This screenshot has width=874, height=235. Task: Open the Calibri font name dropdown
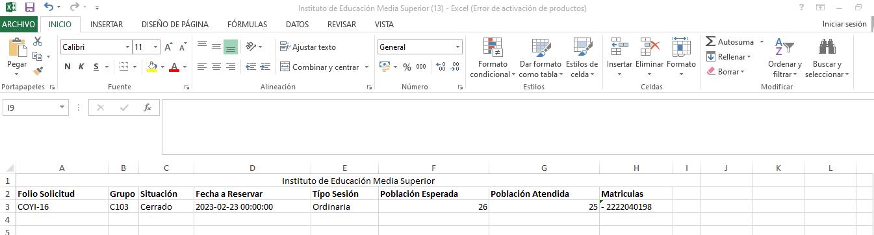[127, 47]
